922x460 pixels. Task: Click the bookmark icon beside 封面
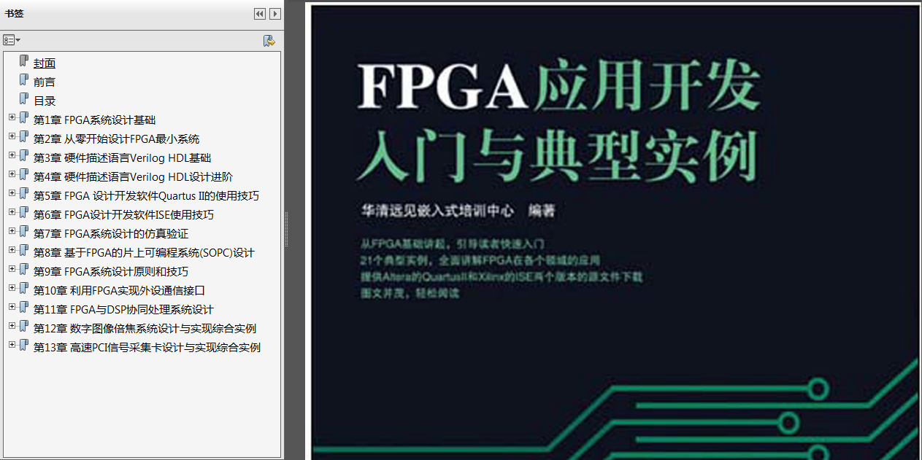click(x=24, y=61)
